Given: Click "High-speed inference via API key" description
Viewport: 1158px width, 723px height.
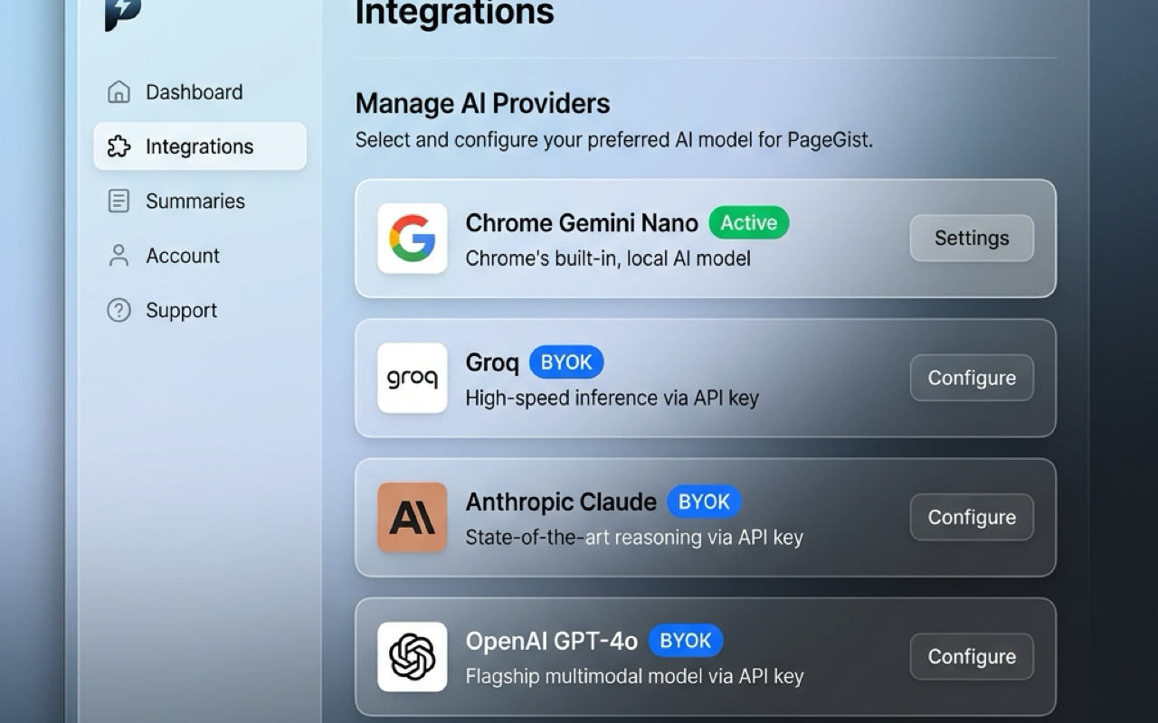Looking at the screenshot, I should (612, 398).
